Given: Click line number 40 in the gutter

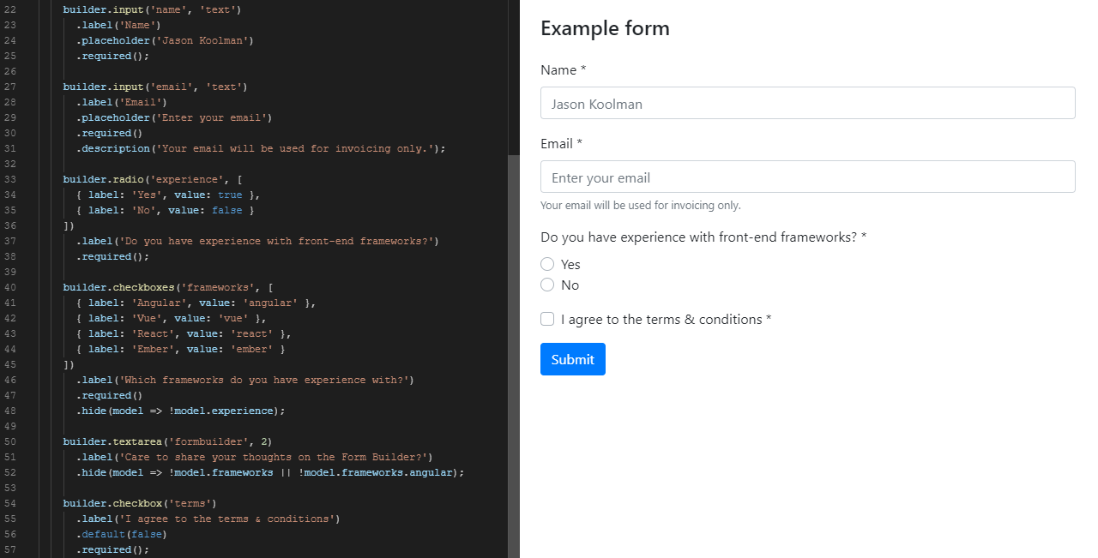Looking at the screenshot, I should (10, 288).
